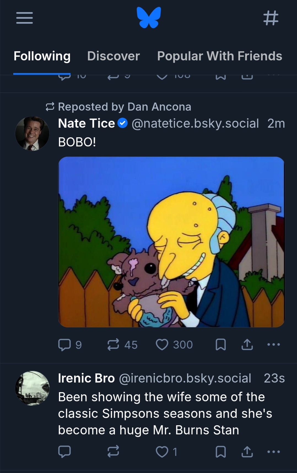
Task: Repost Nate Tice's BOBO post
Action: click(x=113, y=345)
